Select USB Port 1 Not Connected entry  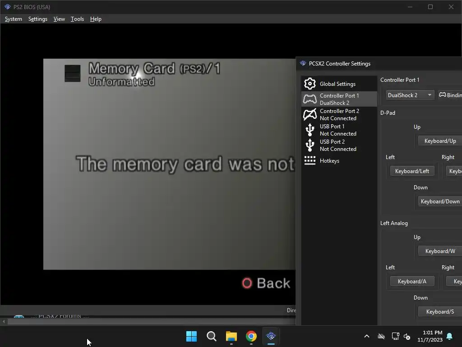coord(339,130)
